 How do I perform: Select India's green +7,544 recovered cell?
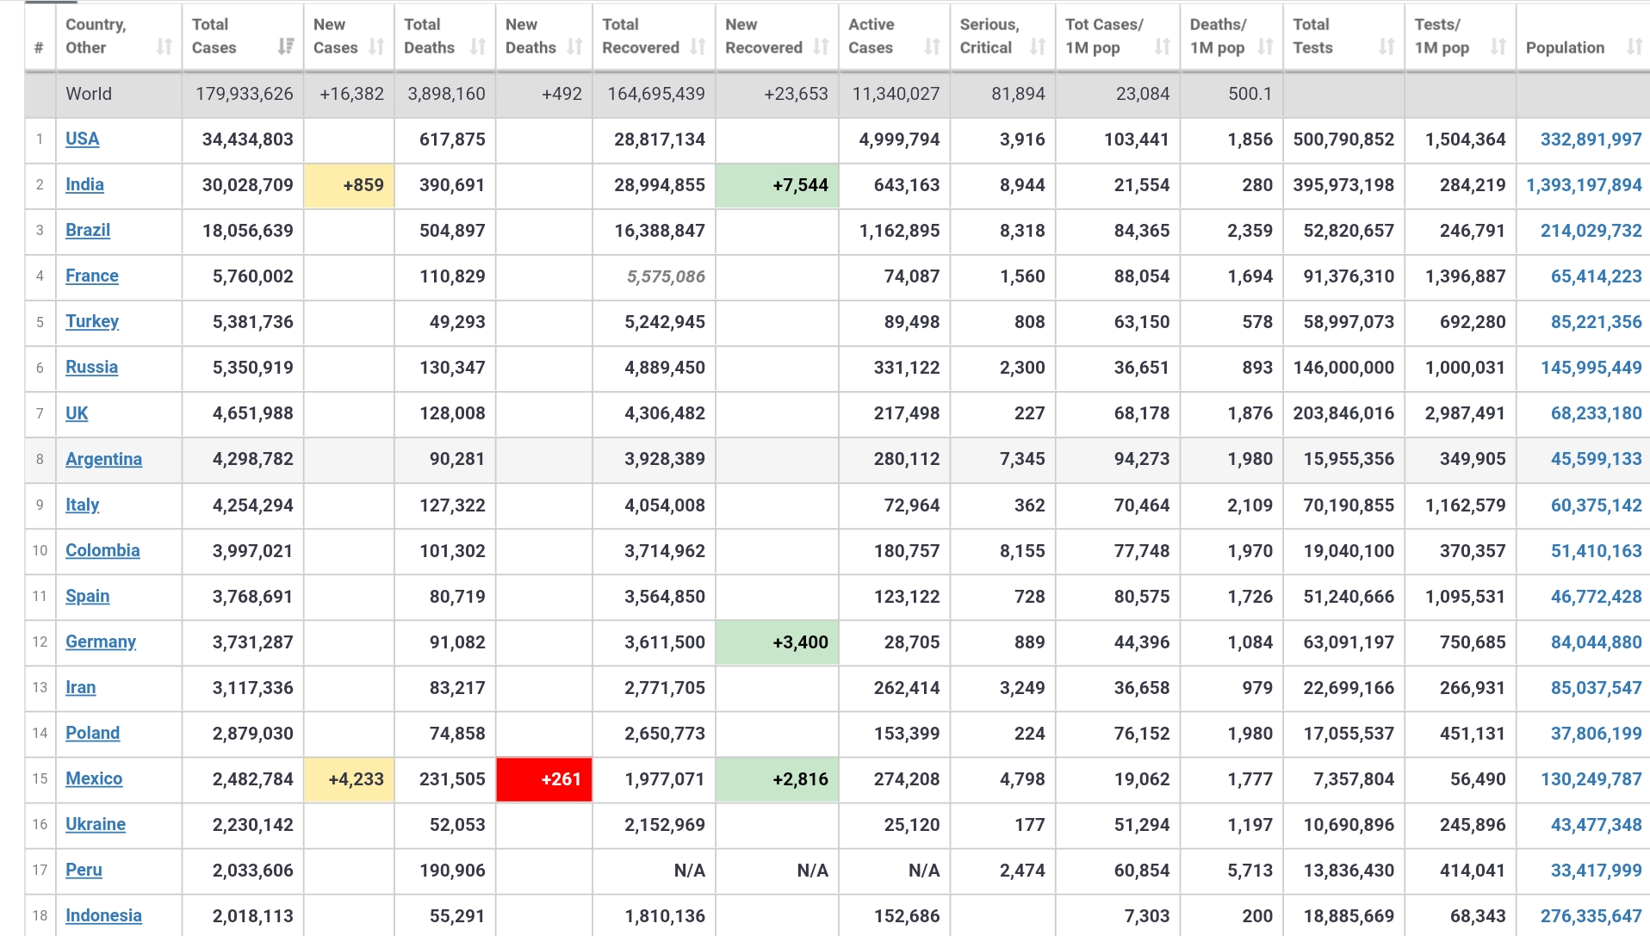tap(777, 184)
